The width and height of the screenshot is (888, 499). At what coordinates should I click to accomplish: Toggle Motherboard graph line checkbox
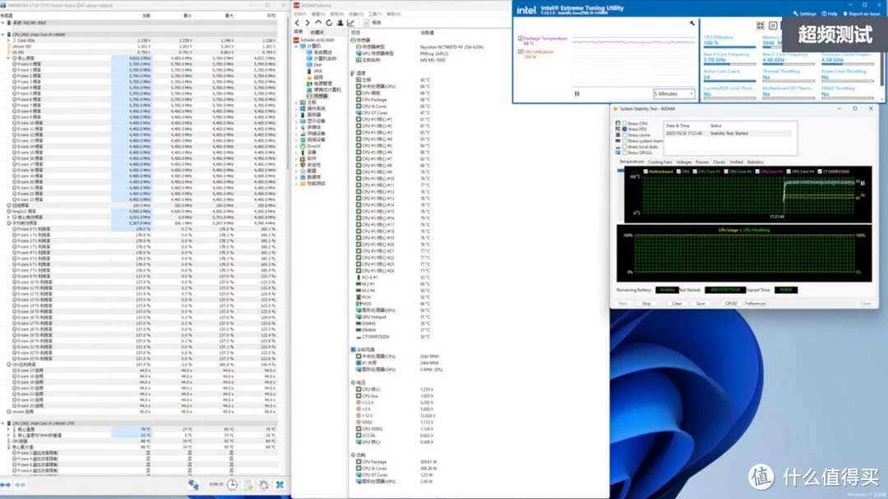pos(645,172)
